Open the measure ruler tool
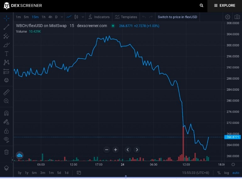 coord(6,92)
